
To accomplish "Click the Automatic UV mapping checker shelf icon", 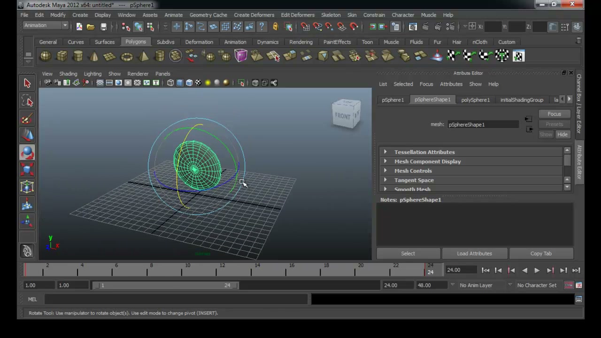I will [x=502, y=56].
